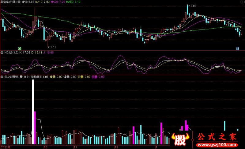Click the K: 17.09 value
Image resolution: width=245 pixels, height=149 pixels.
point(25,53)
